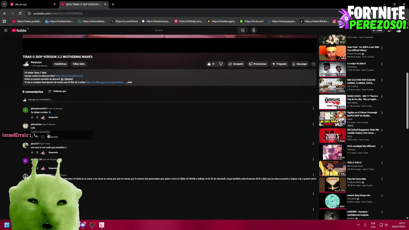This screenshot has width=409, height=230.
Task: Open the YouTube hamburger guide menu
Action: point(5,30)
